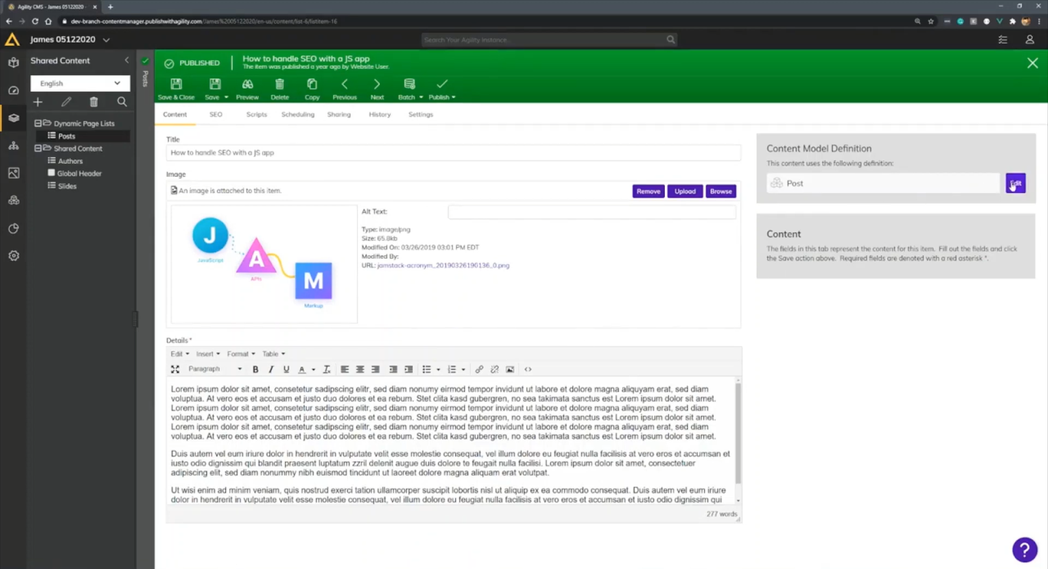Open the History tab
Image resolution: width=1048 pixels, height=569 pixels.
(x=380, y=115)
